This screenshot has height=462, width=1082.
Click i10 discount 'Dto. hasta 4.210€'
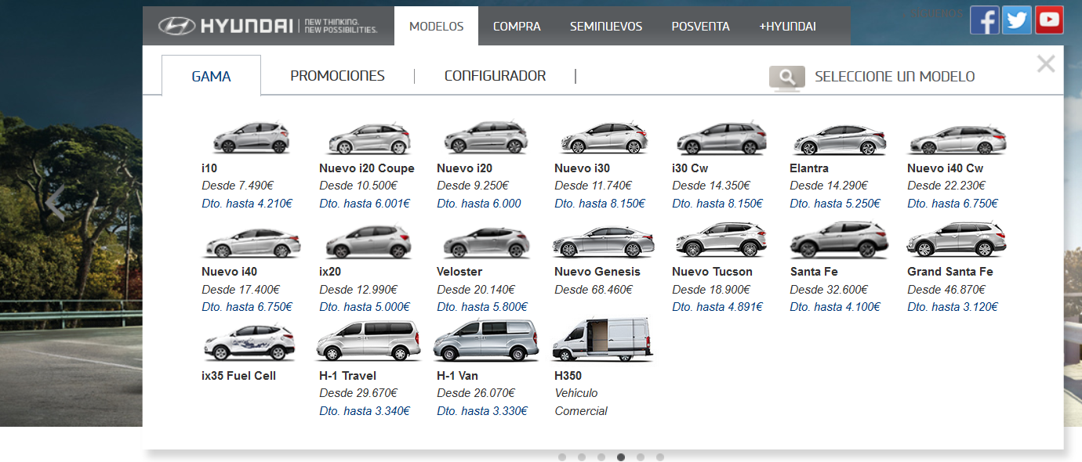[x=247, y=204]
